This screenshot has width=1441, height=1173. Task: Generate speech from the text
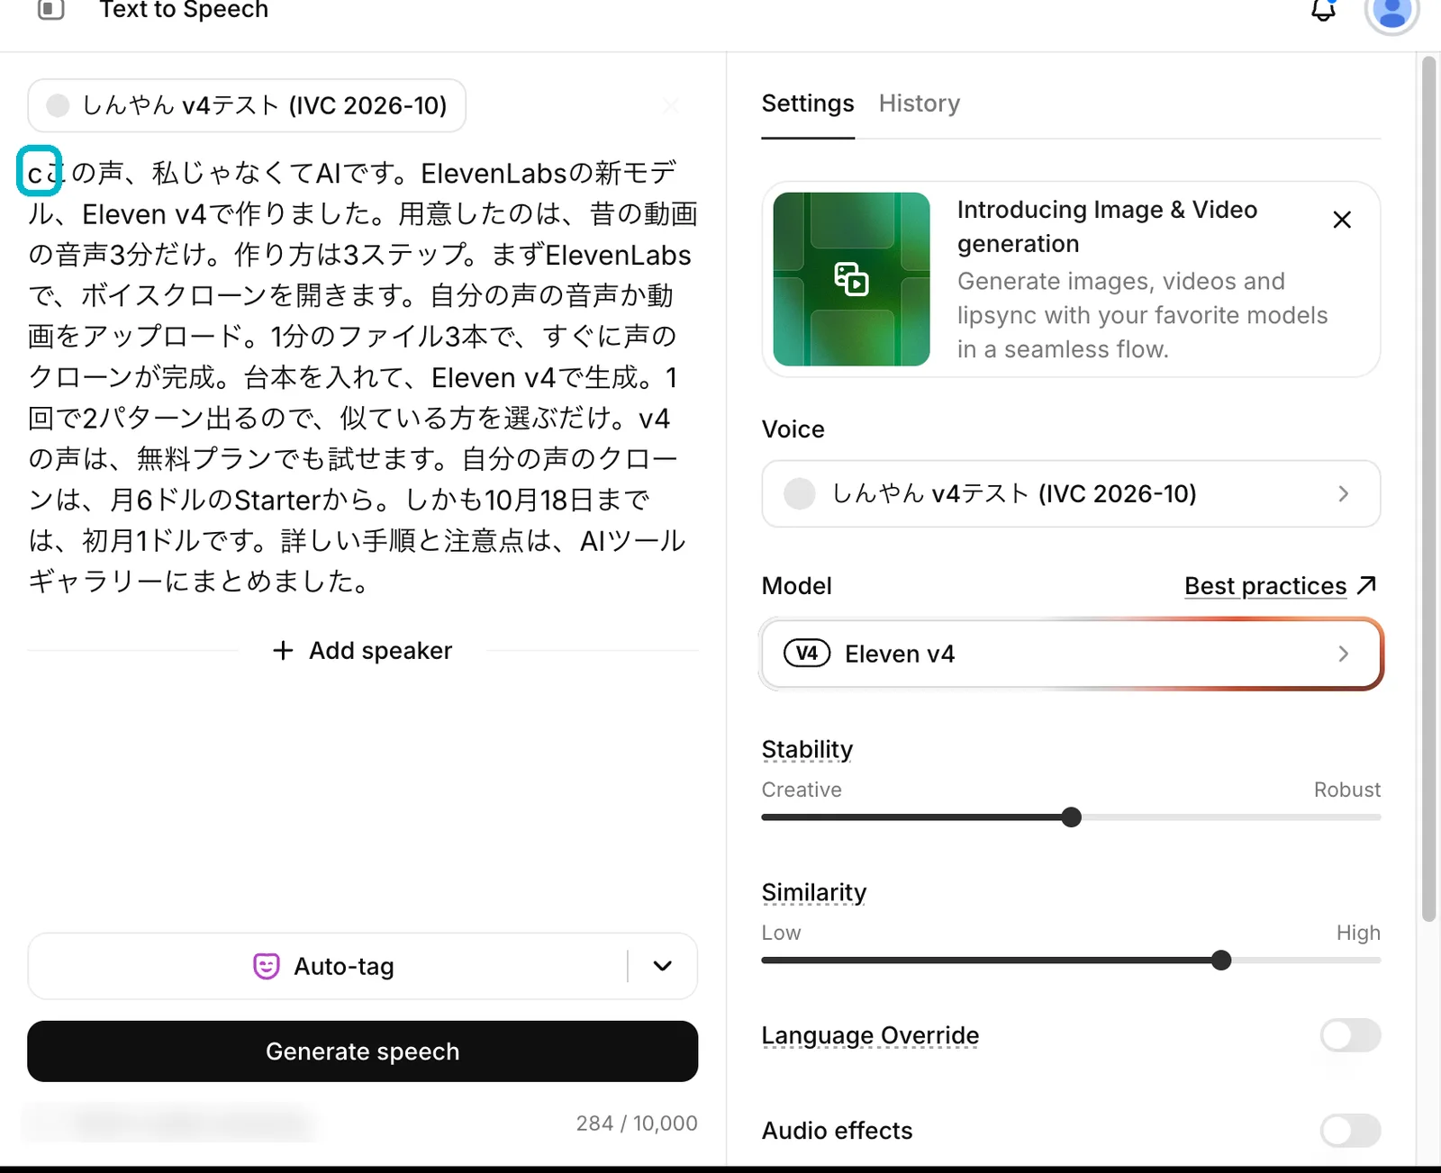pos(363,1051)
